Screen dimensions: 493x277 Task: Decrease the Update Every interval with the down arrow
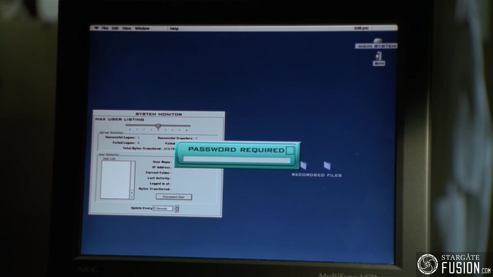[x=177, y=210]
